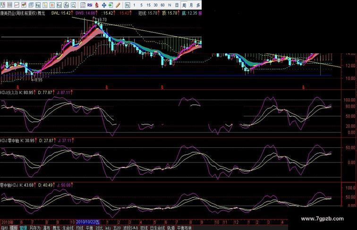
Task: Click the 康美药业 stock title label
Action: pos(10,13)
